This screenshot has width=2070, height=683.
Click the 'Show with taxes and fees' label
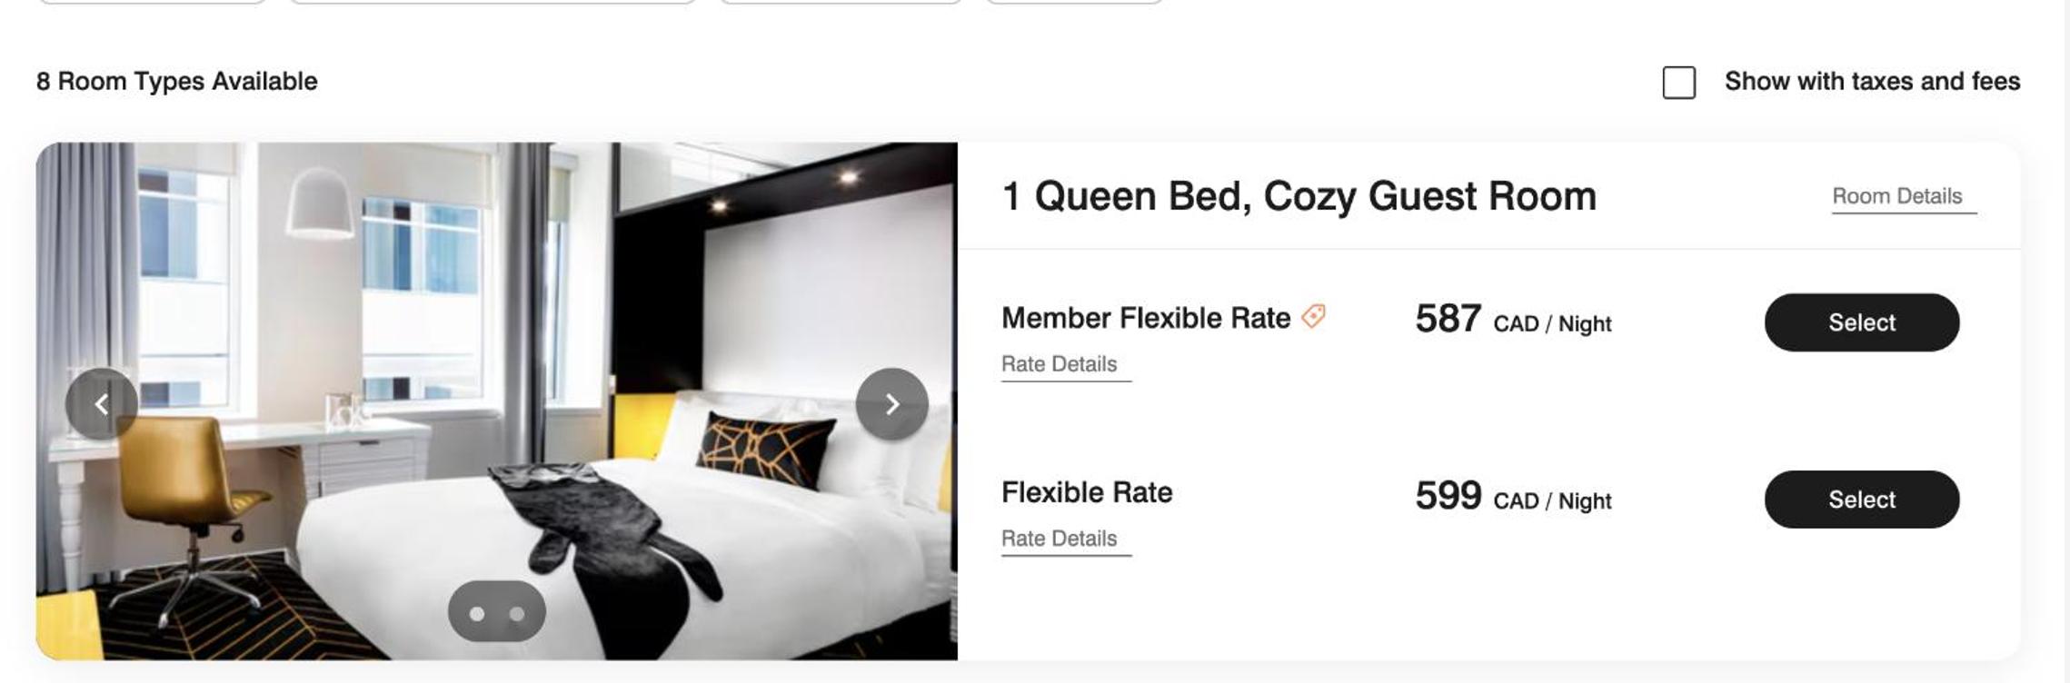[x=1872, y=82]
